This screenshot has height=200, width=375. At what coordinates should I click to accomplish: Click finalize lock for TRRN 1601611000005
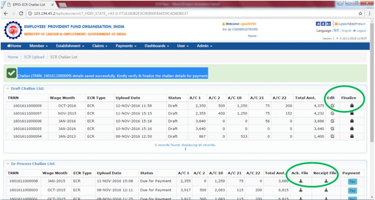352,129
